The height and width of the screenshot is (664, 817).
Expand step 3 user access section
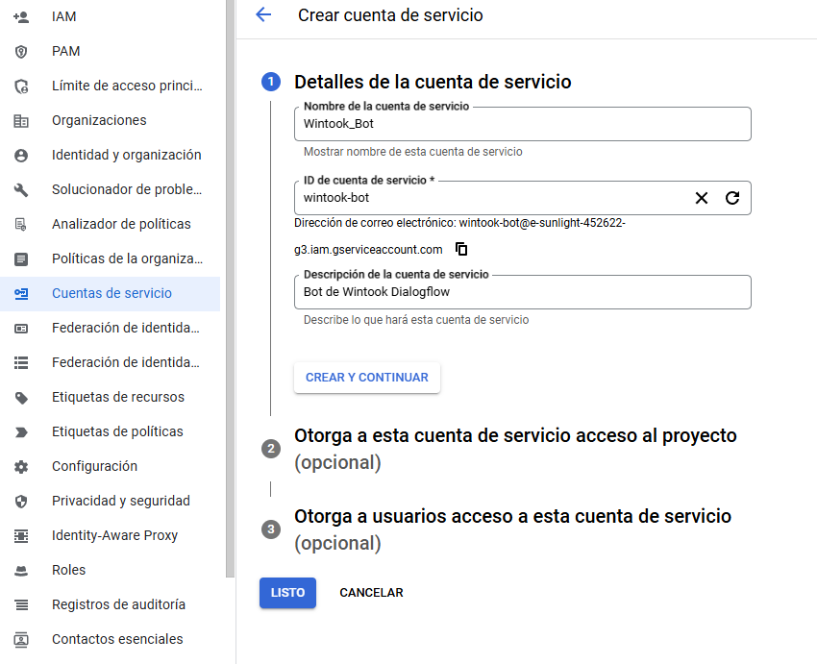click(x=512, y=517)
